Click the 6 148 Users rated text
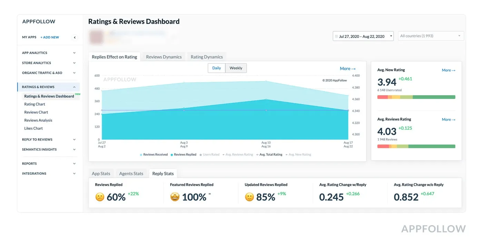 click(390, 90)
